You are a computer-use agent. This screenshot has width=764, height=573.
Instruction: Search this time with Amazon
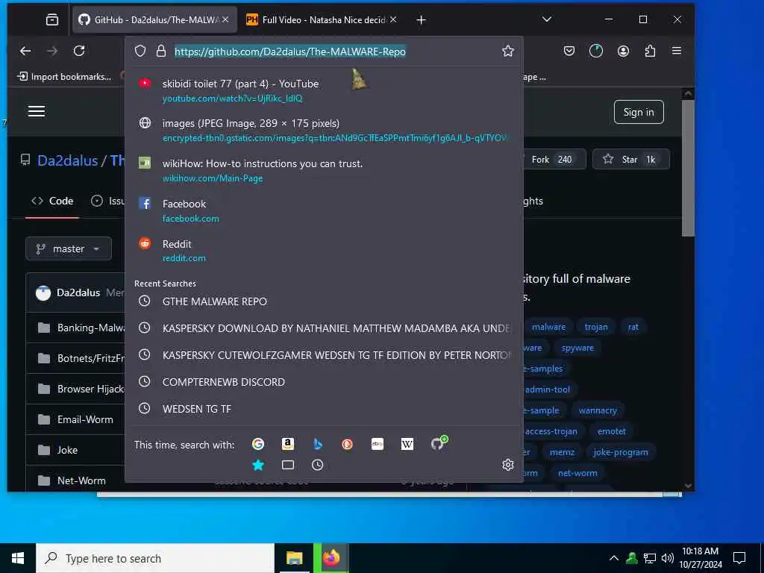pos(288,444)
